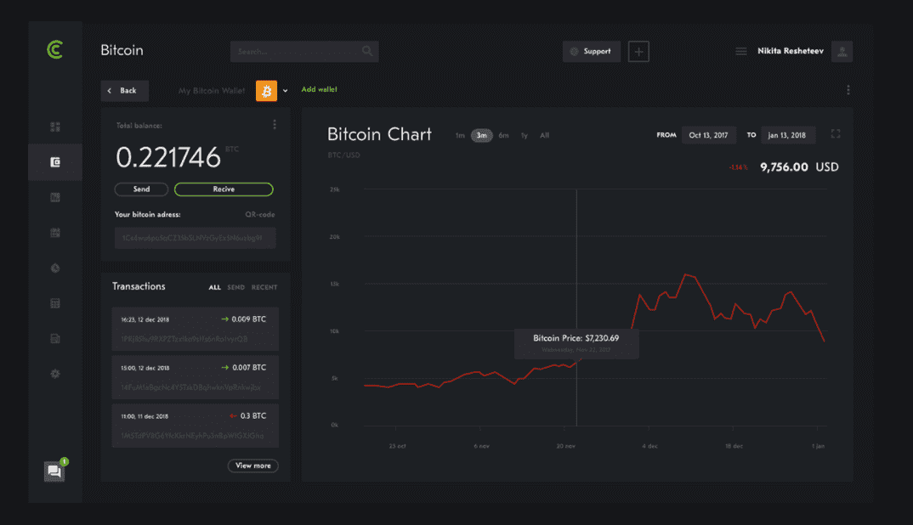This screenshot has width=913, height=525.
Task: Click the Transactions heading
Action: pyautogui.click(x=139, y=286)
